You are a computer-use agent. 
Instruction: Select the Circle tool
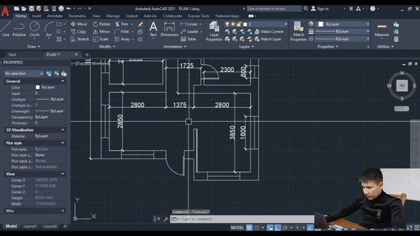click(34, 29)
